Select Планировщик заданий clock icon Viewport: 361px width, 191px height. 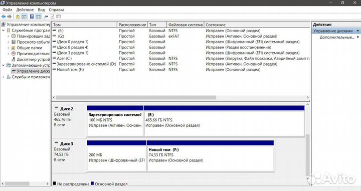[14, 36]
